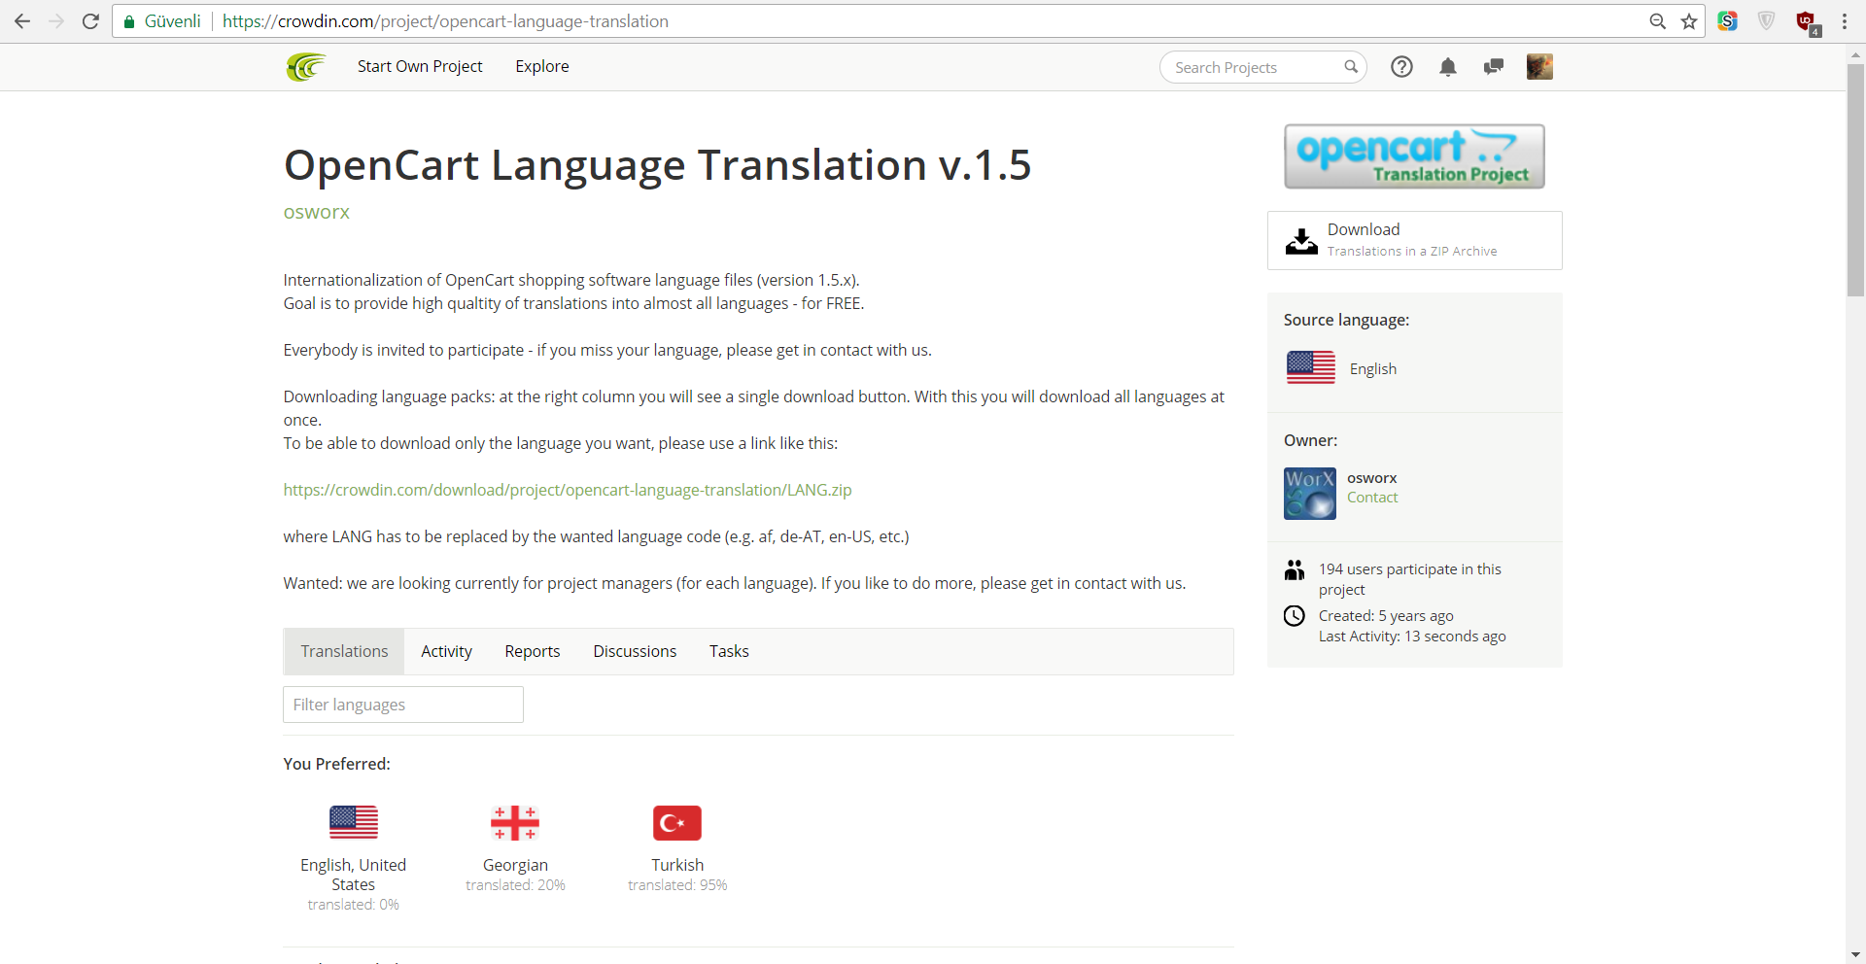Click the English source language flag
The width and height of the screenshot is (1866, 964).
click(1311, 368)
